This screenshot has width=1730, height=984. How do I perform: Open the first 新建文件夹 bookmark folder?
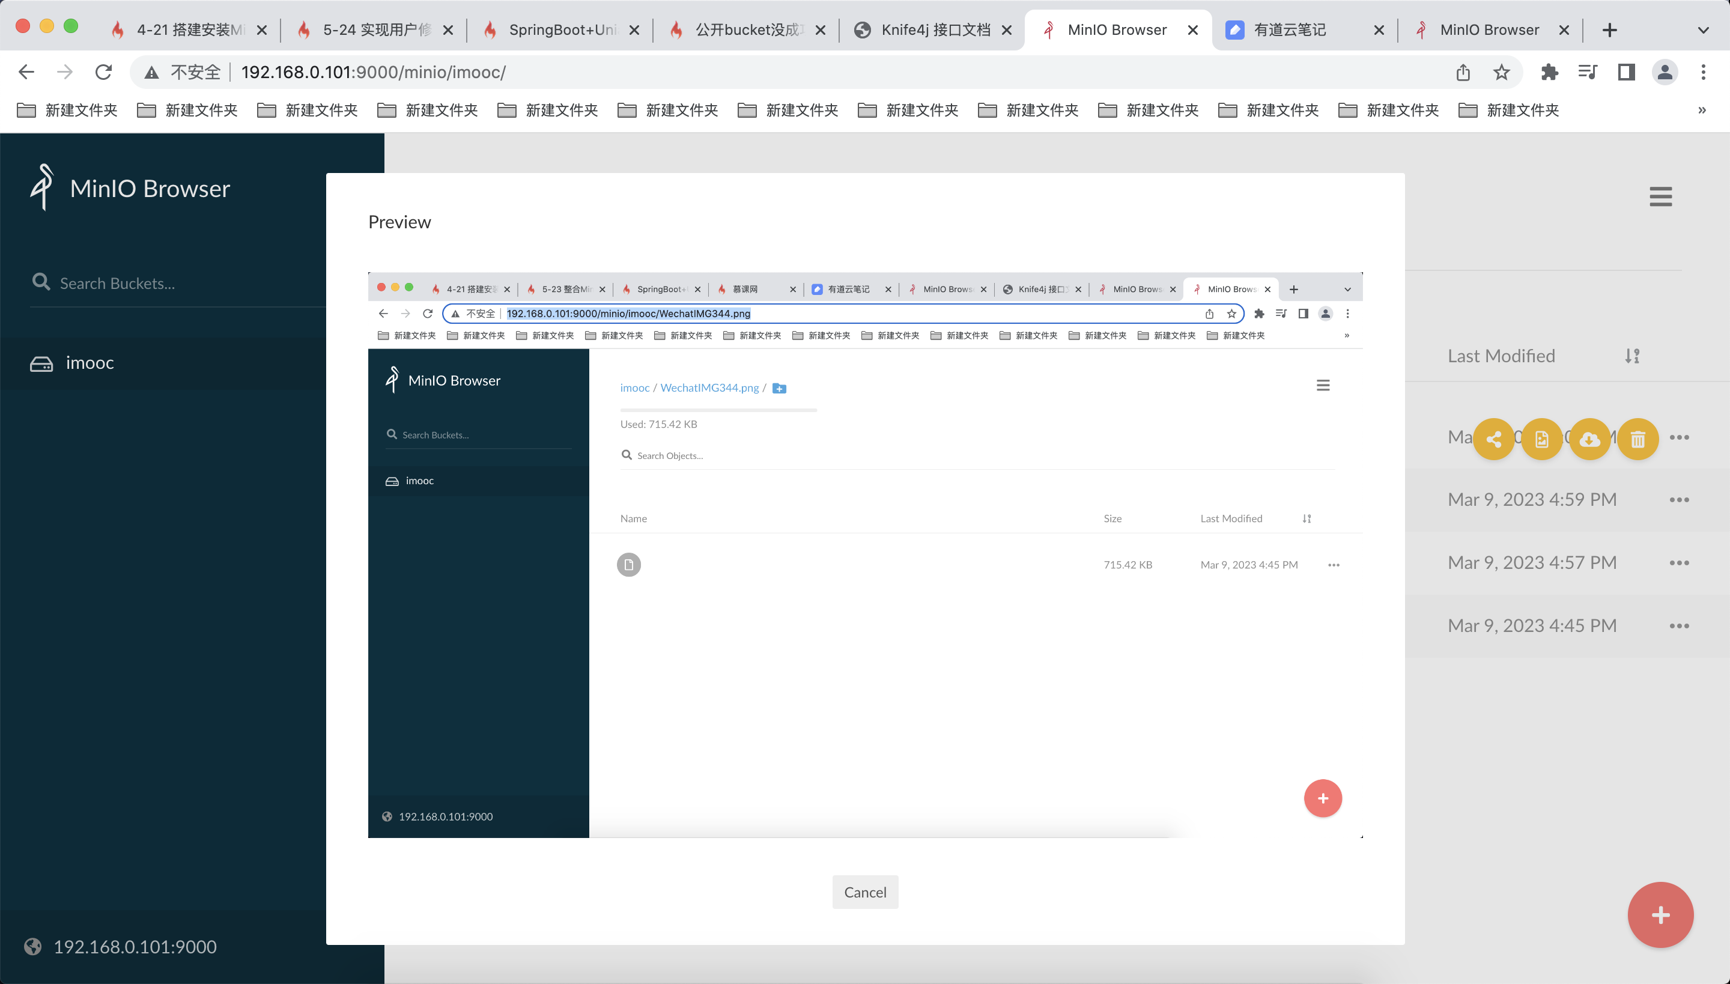click(x=67, y=110)
